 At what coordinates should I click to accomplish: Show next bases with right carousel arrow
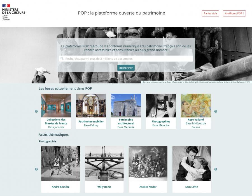[x=216, y=111]
